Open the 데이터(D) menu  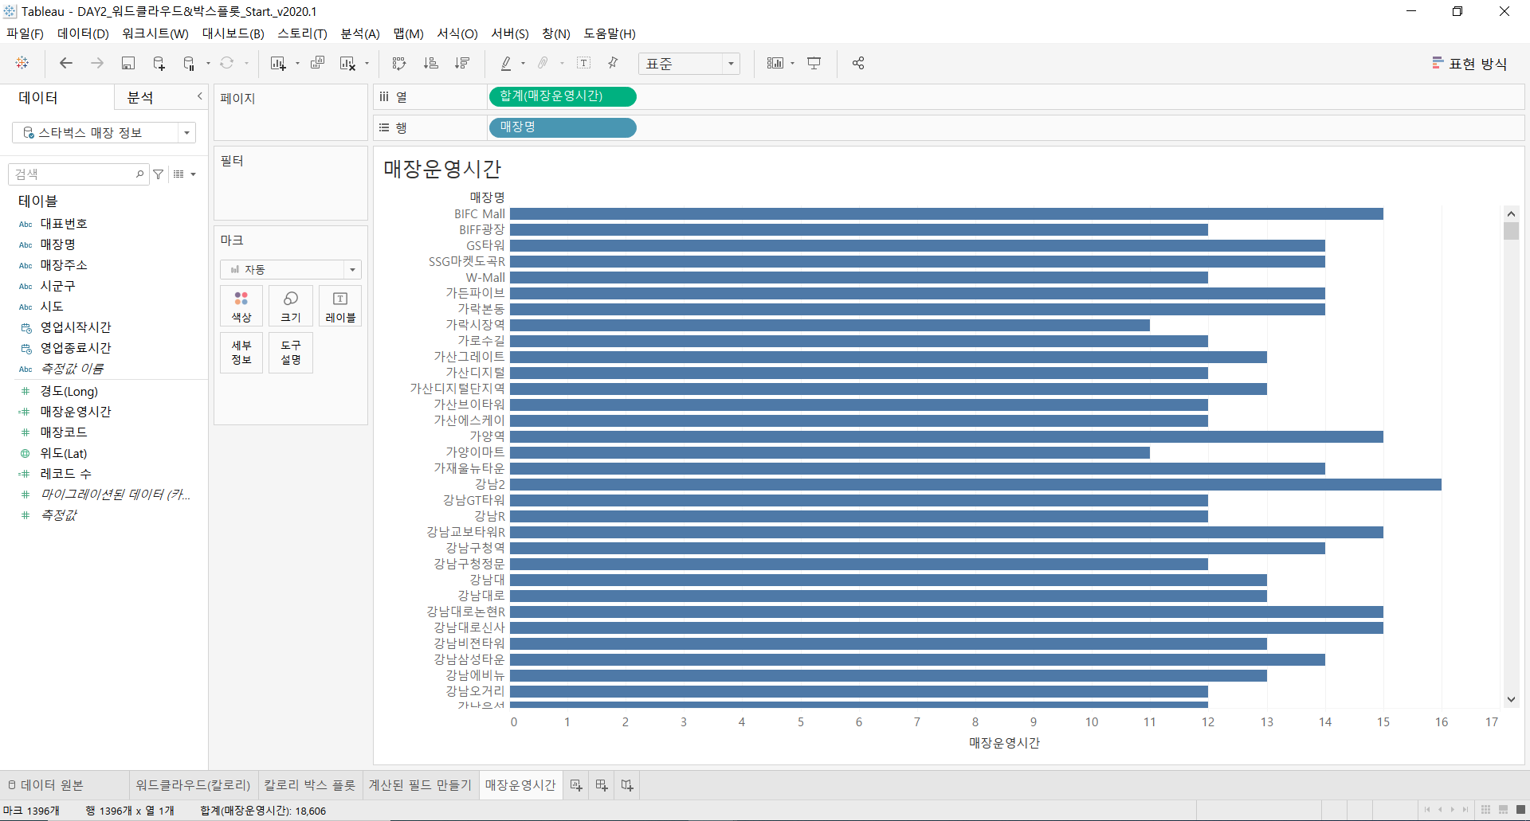click(83, 33)
